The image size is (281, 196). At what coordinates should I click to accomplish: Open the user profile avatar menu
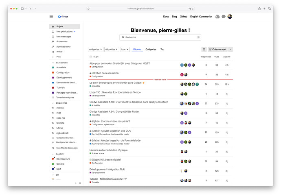coord(230,17)
